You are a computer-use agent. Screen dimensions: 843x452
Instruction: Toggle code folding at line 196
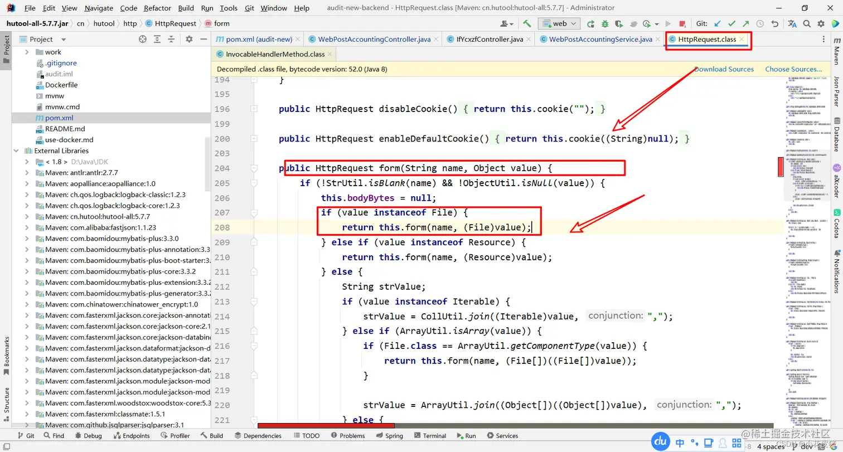tap(254, 109)
